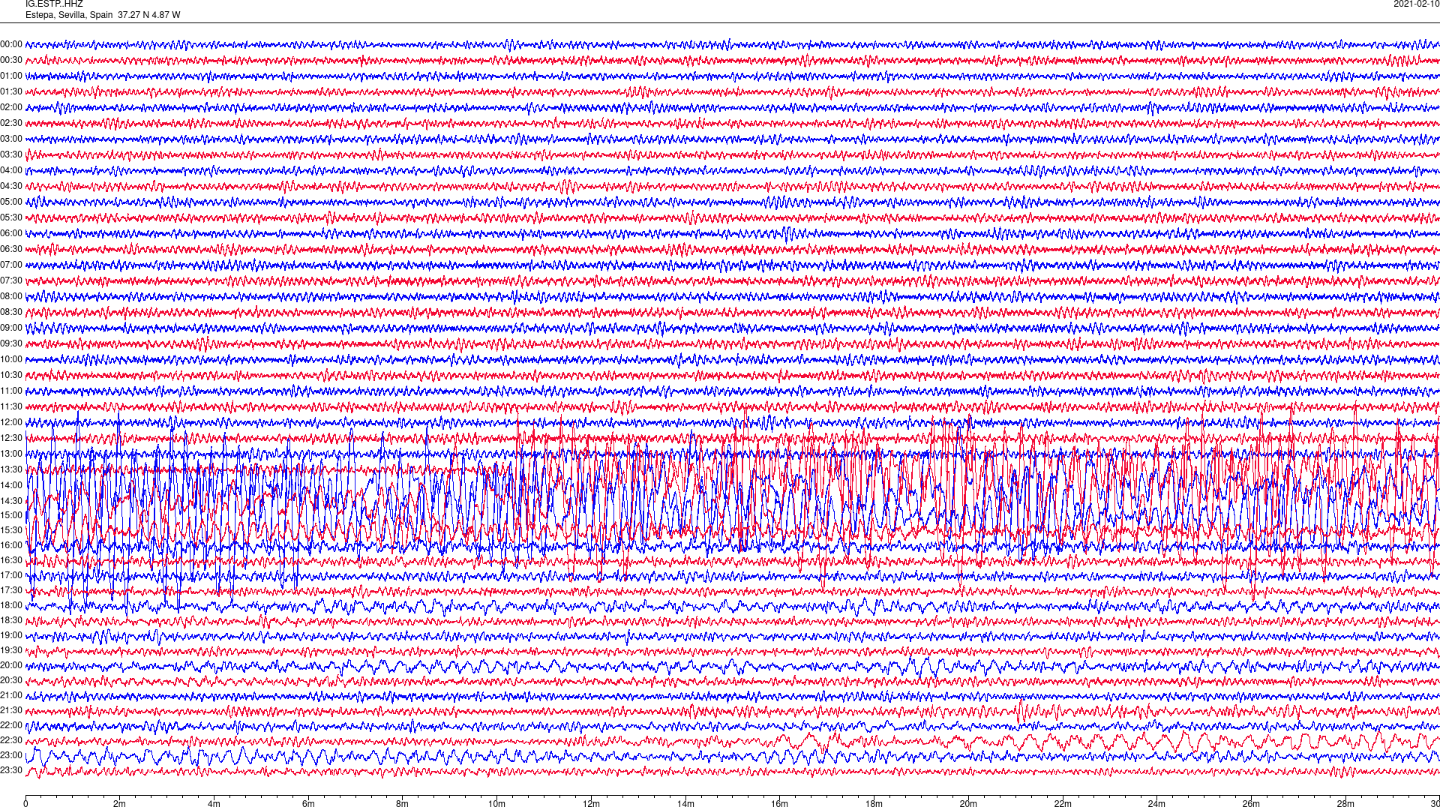Select the 20:00 time row label
The width and height of the screenshot is (1440, 810).
click(11, 665)
